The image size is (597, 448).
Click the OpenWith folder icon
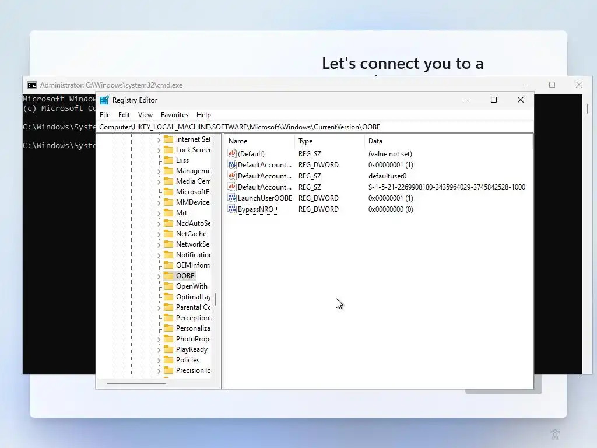click(x=168, y=286)
